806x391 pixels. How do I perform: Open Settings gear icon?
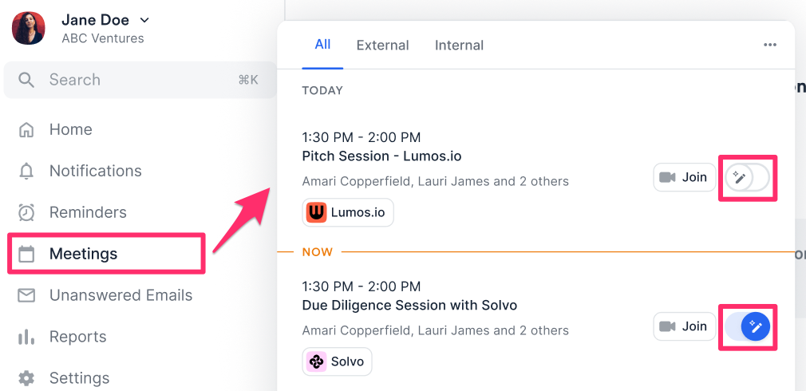(26, 377)
